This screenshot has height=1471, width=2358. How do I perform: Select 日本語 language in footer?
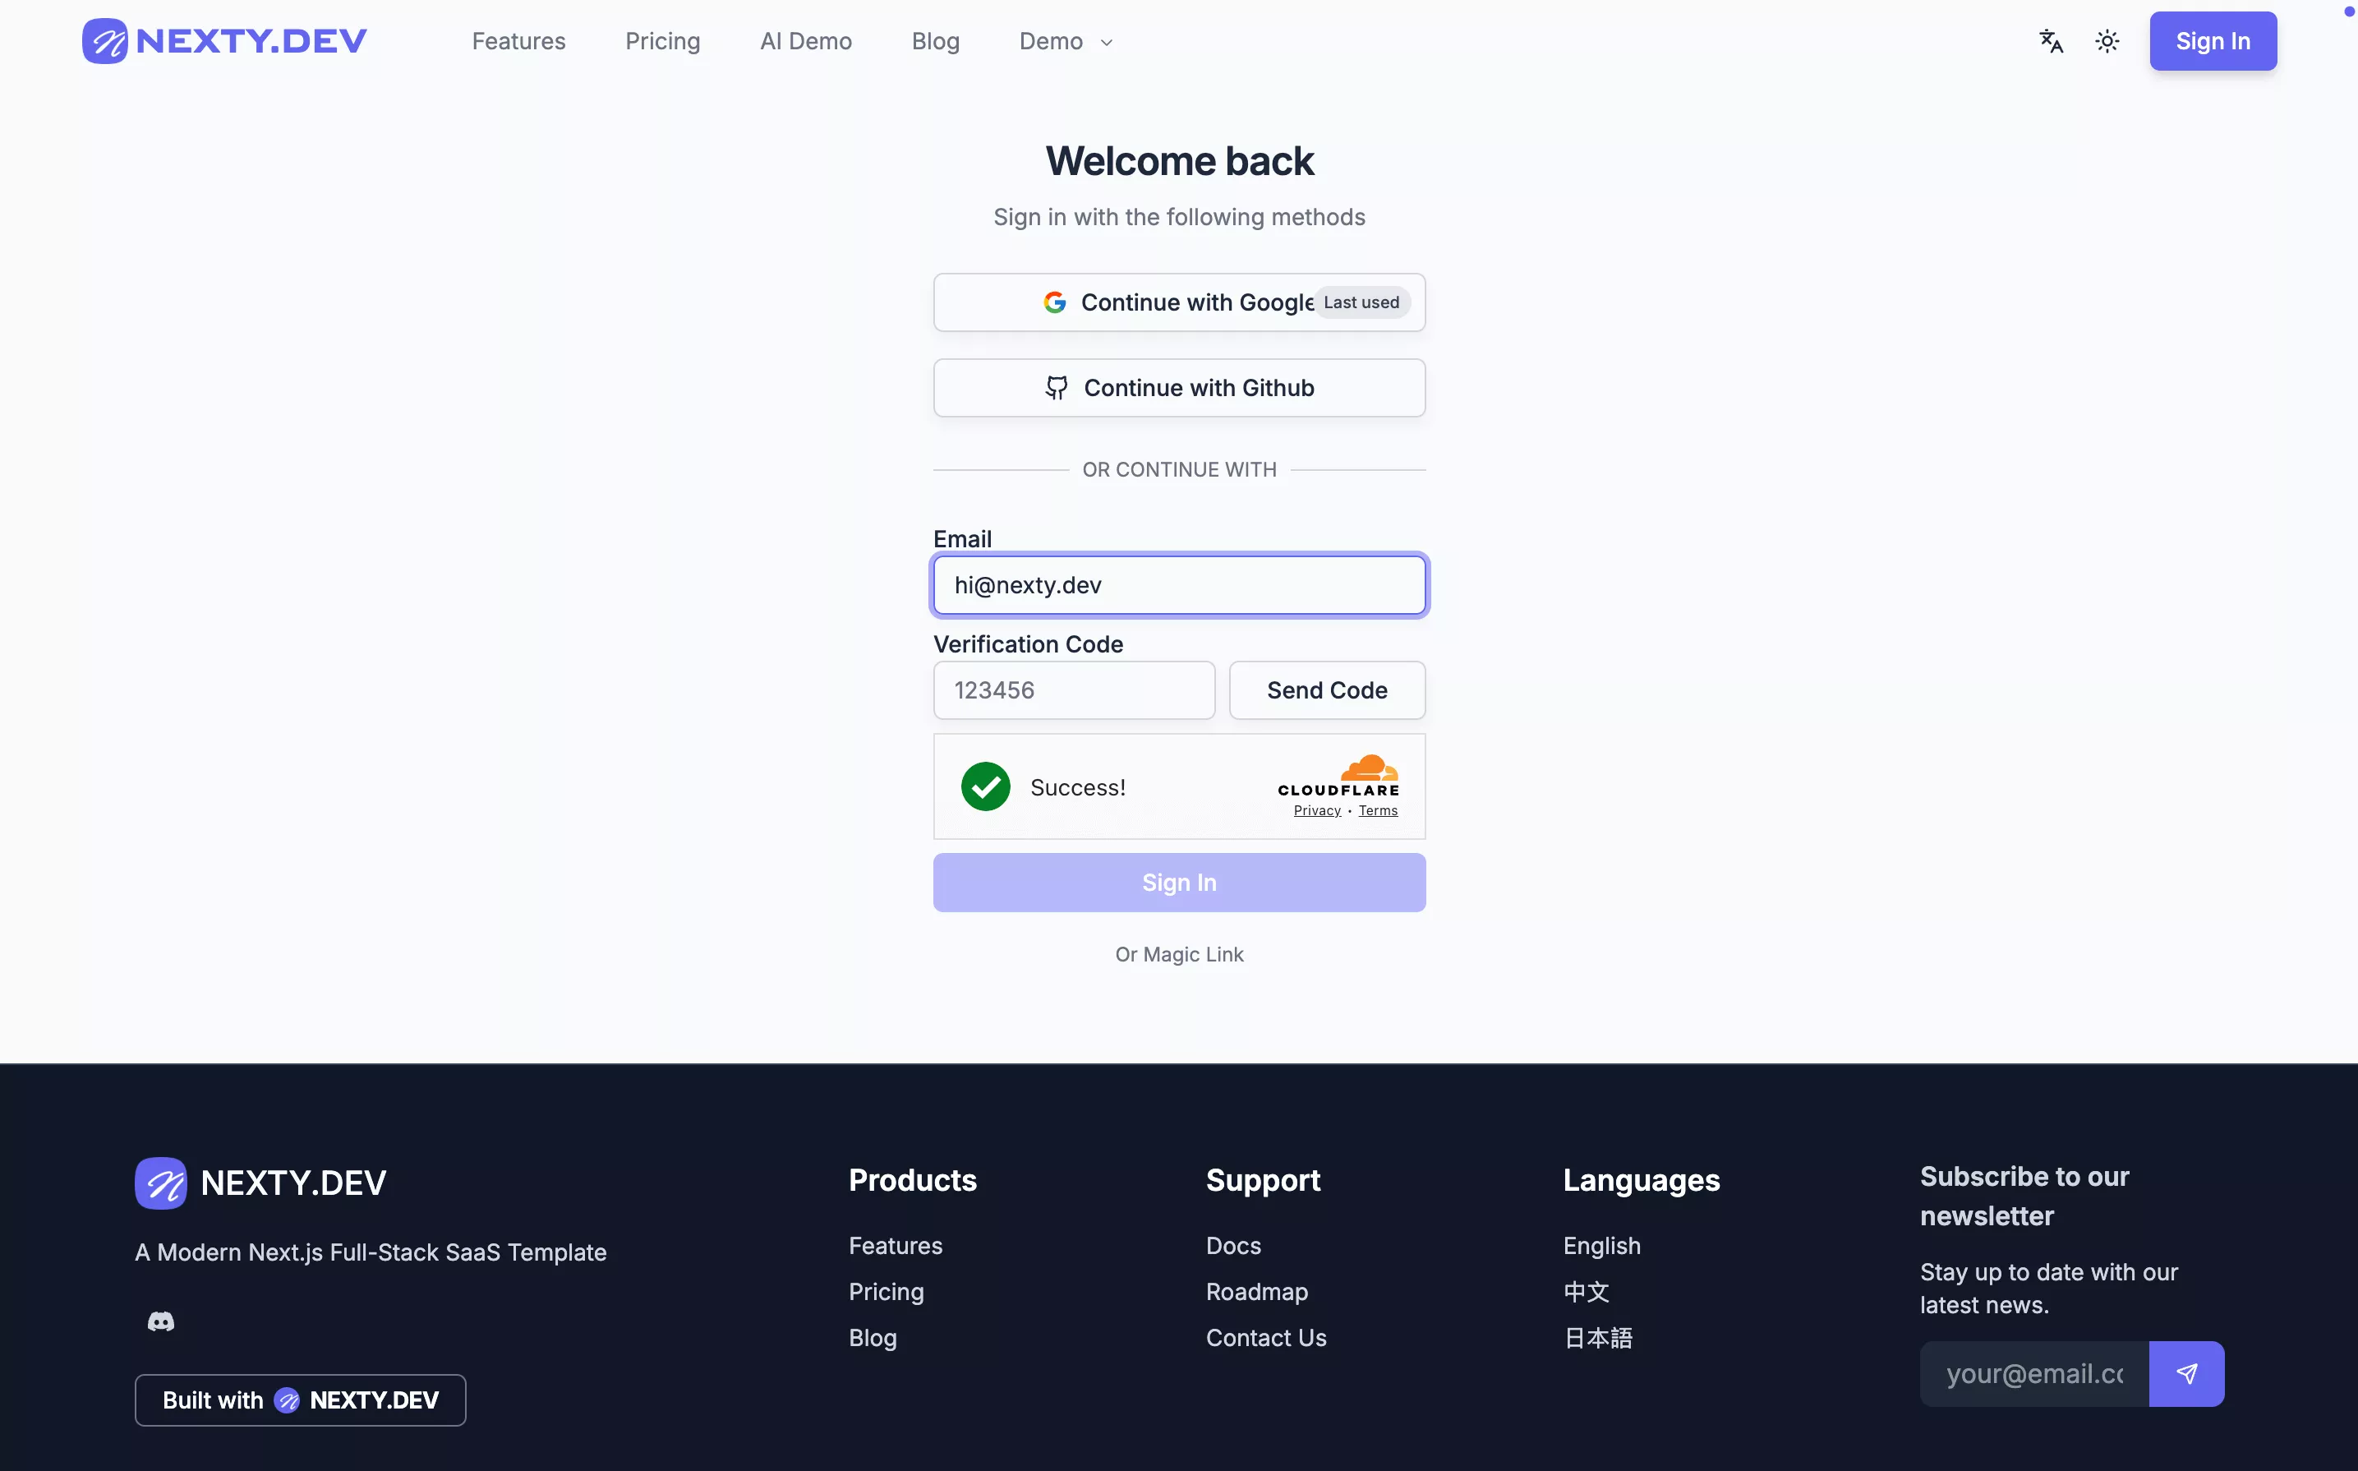pos(1597,1338)
